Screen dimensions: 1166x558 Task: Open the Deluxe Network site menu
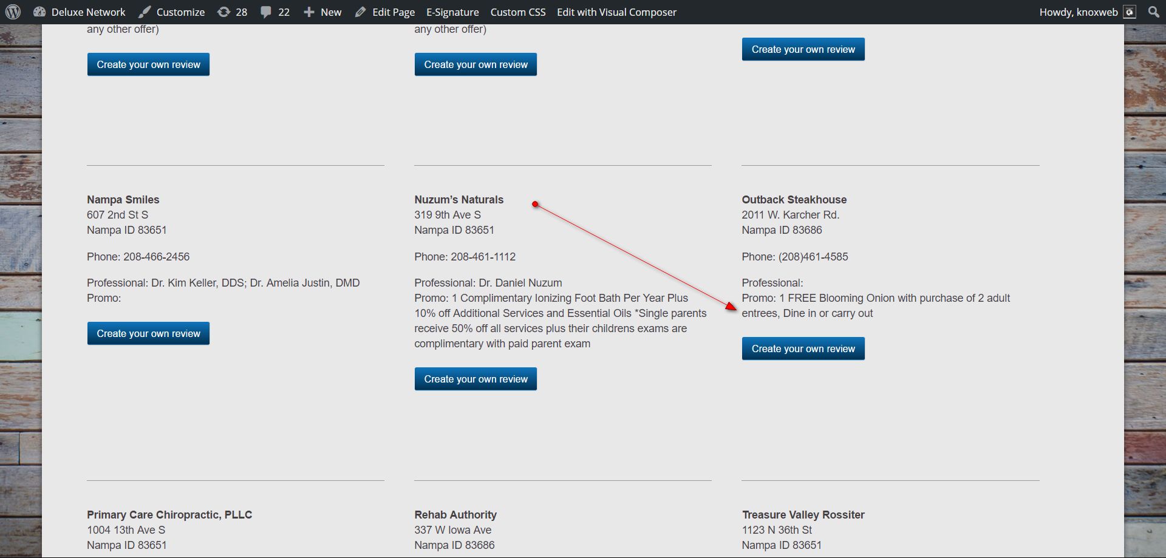[88, 12]
